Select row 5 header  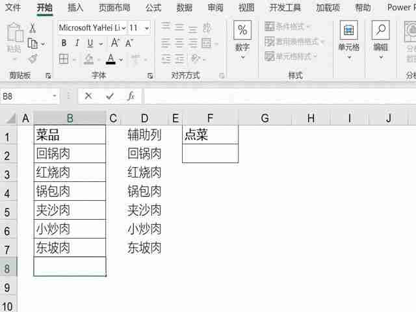coord(8,212)
